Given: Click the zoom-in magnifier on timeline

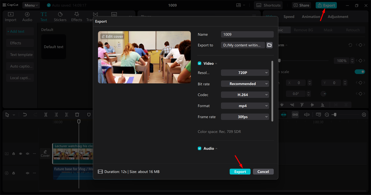Looking at the screenshot, I should (364, 115).
